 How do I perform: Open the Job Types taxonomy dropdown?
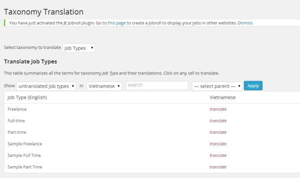79,48
